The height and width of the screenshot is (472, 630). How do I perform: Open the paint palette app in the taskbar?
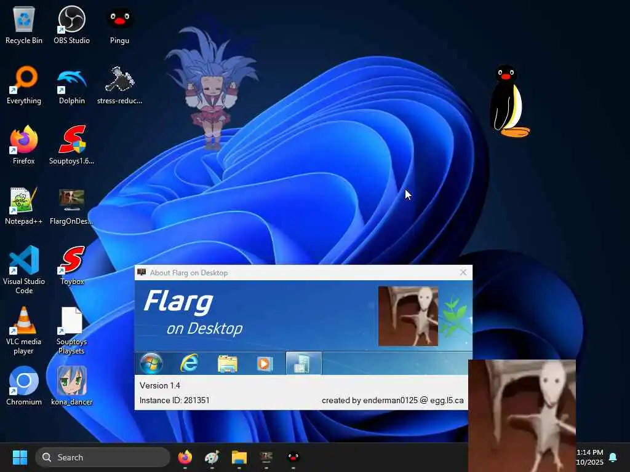click(212, 457)
